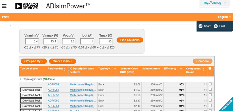Screen dimensions: 233x111
Task: Open the ADP5050 part link
Action: tap(53, 101)
